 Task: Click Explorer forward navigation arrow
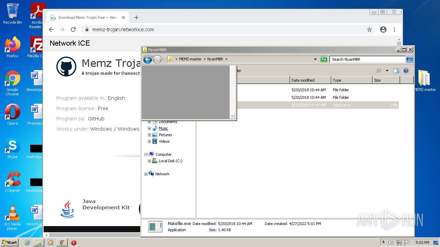coord(157,59)
